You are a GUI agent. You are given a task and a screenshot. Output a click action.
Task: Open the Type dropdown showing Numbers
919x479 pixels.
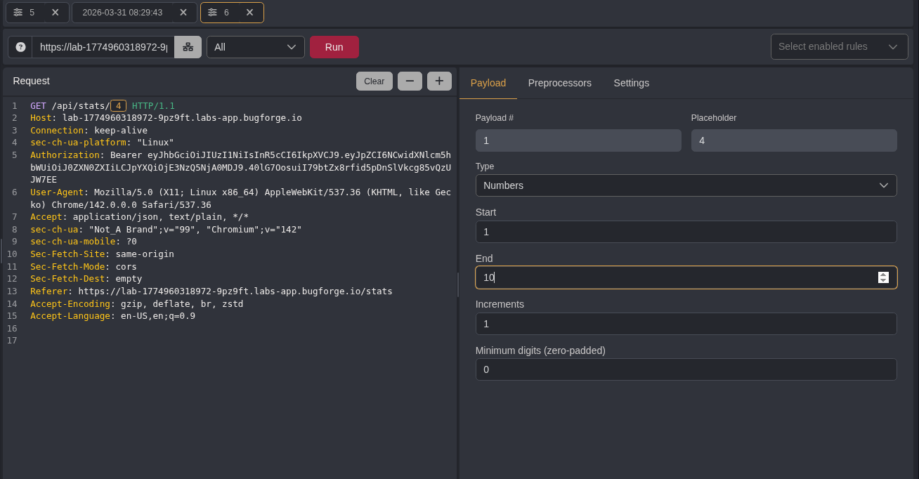686,185
